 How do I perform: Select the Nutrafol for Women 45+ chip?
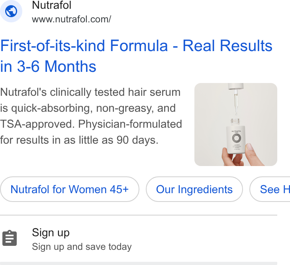click(x=70, y=189)
